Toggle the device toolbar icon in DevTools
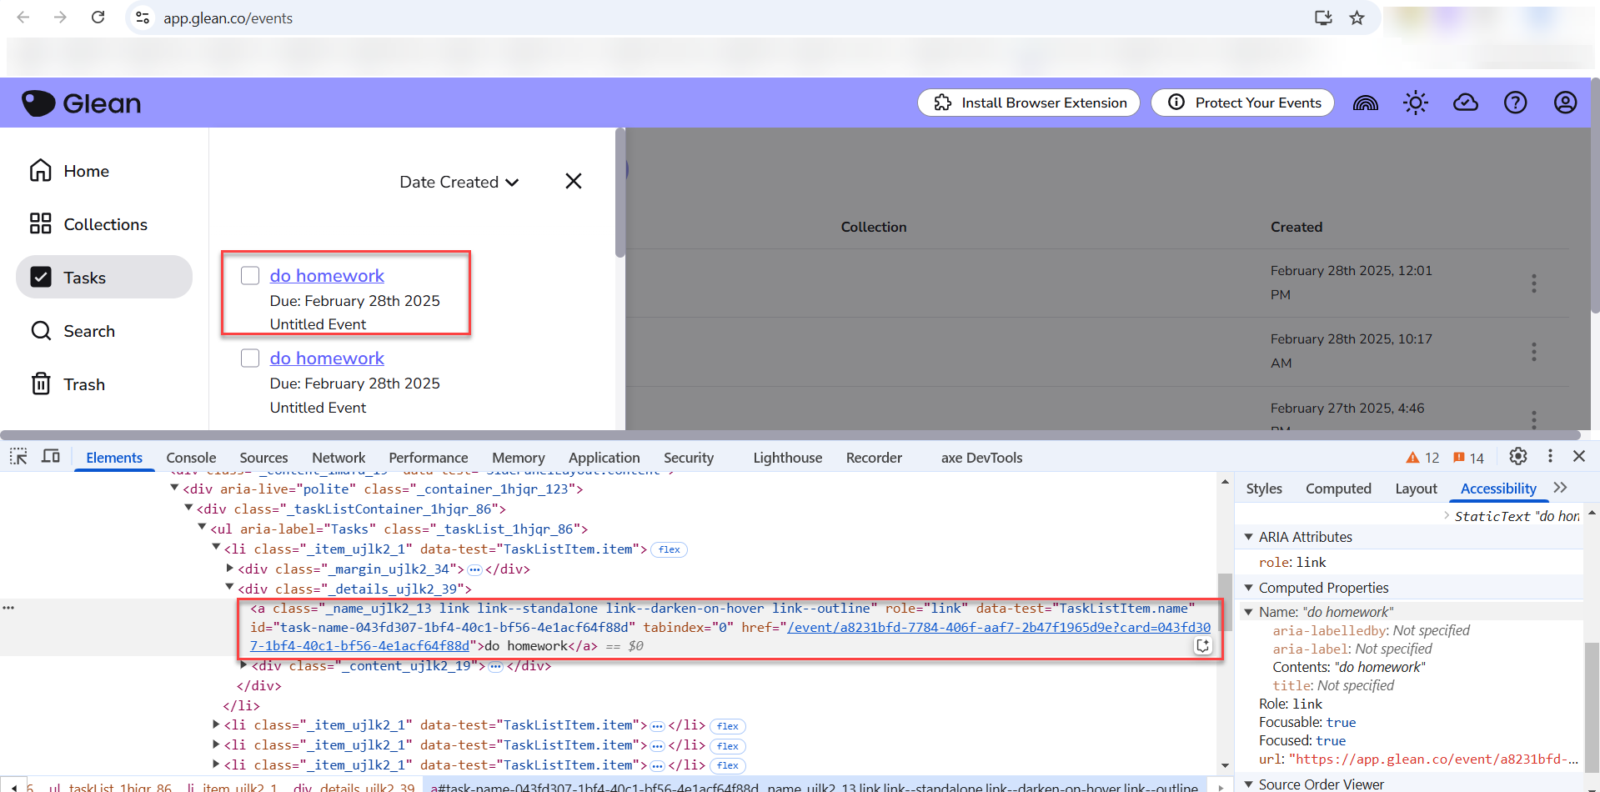The image size is (1600, 792). [x=51, y=457]
